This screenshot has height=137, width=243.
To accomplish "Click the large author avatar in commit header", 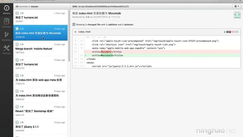I will click(x=237, y=15).
